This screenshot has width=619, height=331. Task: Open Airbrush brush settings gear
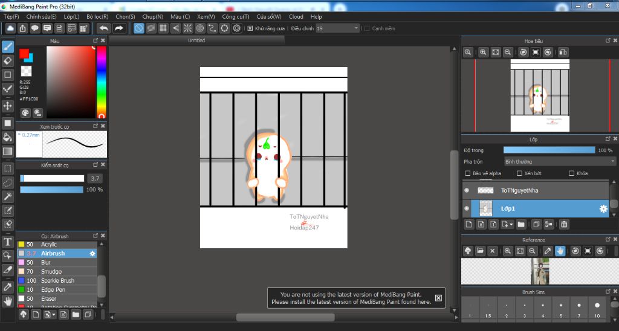click(x=92, y=253)
